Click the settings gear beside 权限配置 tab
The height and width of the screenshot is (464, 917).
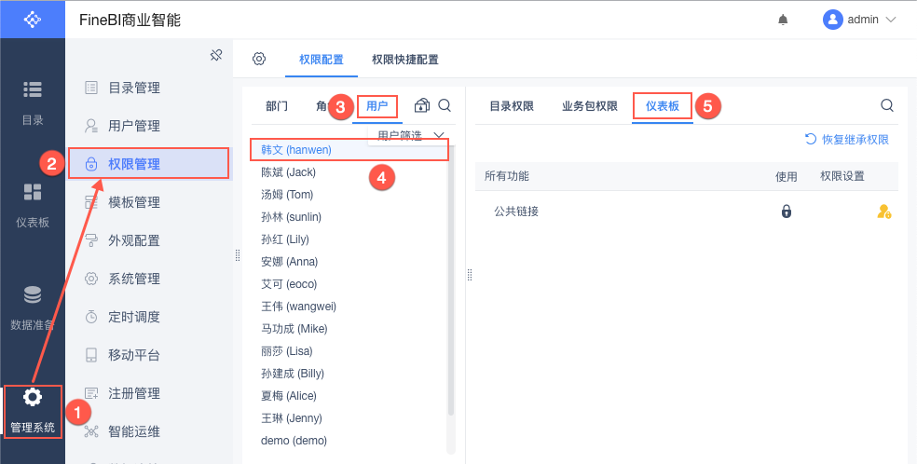(259, 59)
